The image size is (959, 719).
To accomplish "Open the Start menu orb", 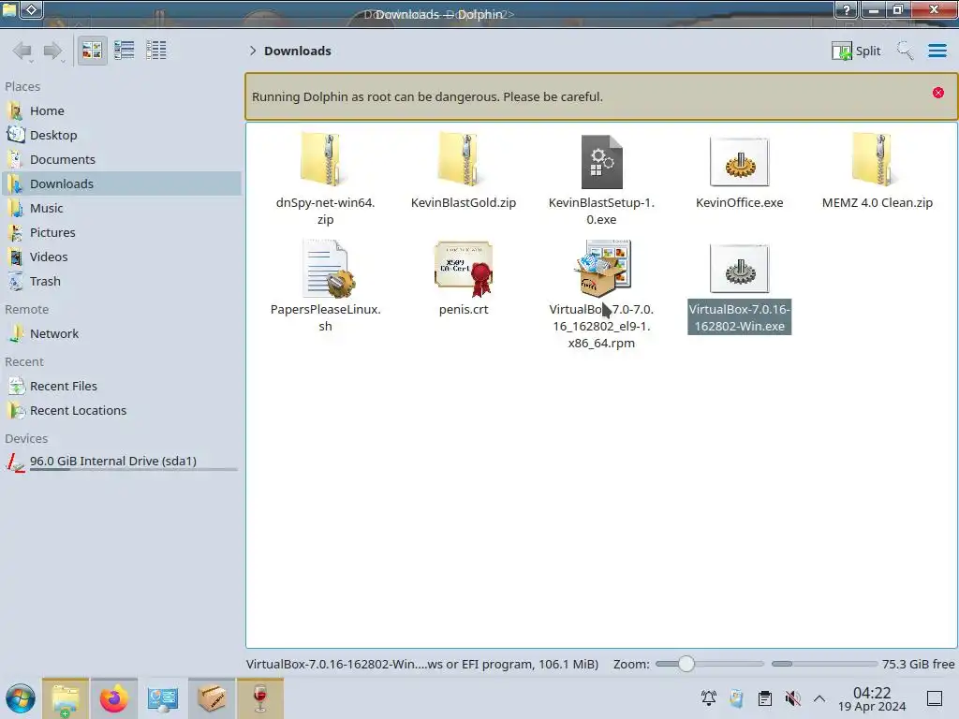I will click(x=21, y=698).
